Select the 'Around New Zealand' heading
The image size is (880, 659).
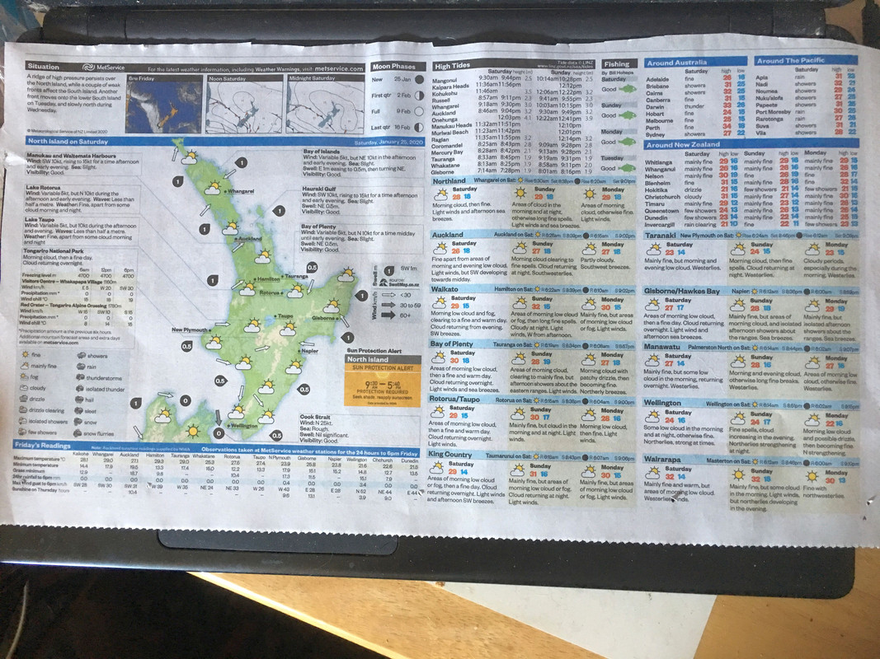coord(682,145)
